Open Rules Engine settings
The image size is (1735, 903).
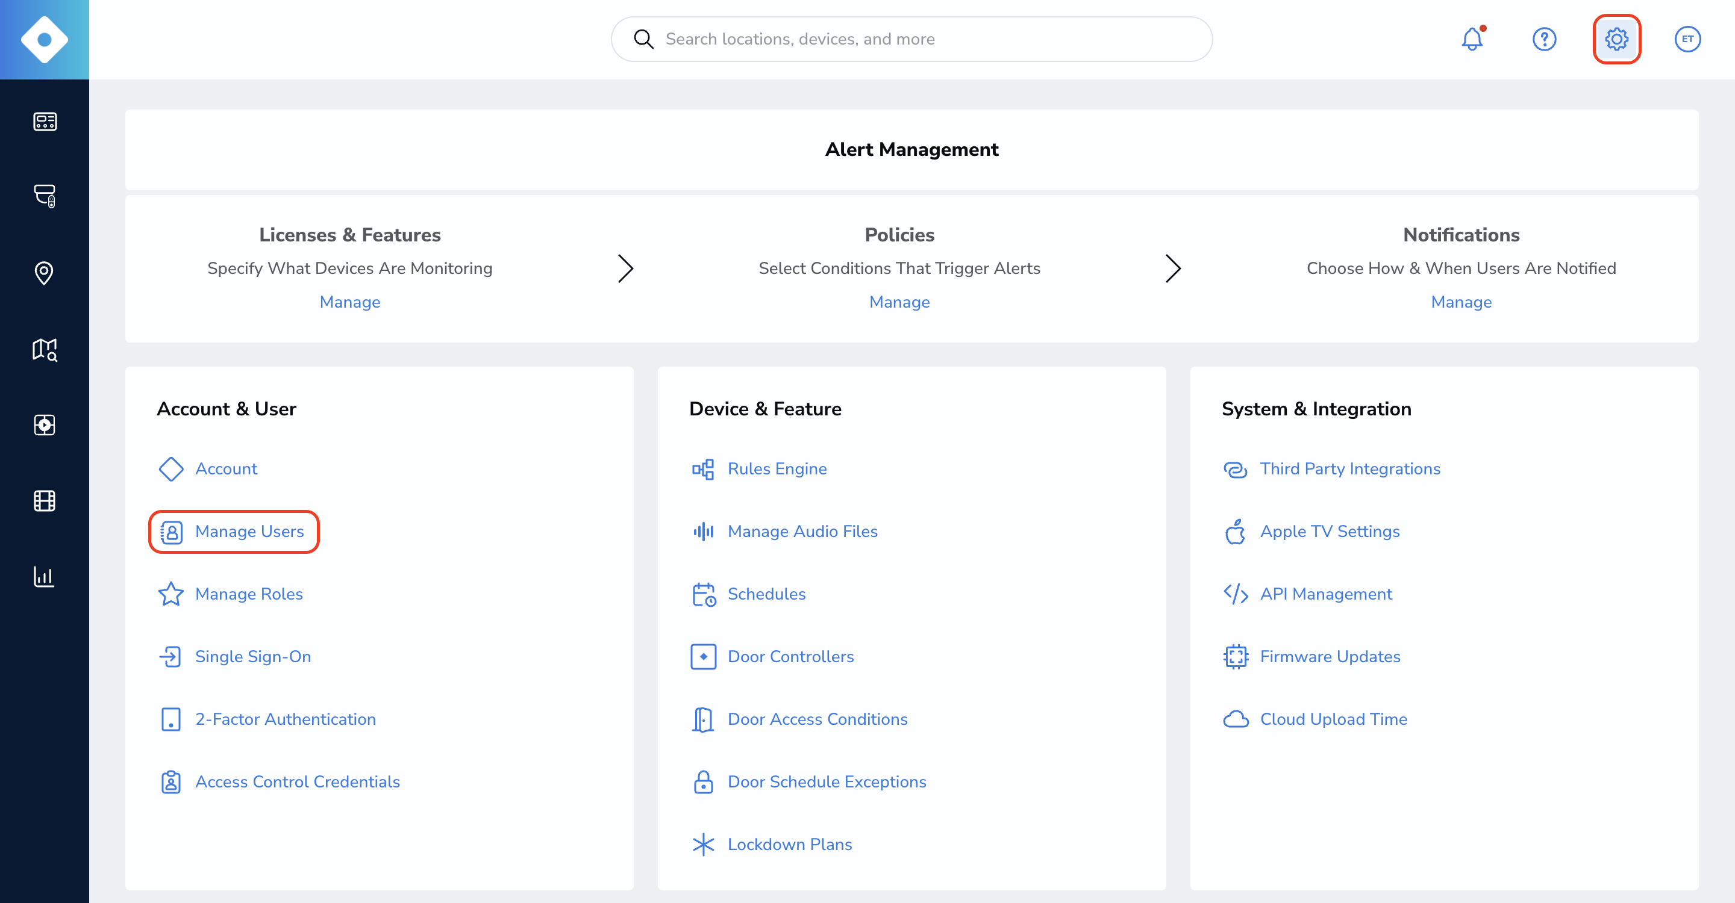point(777,469)
